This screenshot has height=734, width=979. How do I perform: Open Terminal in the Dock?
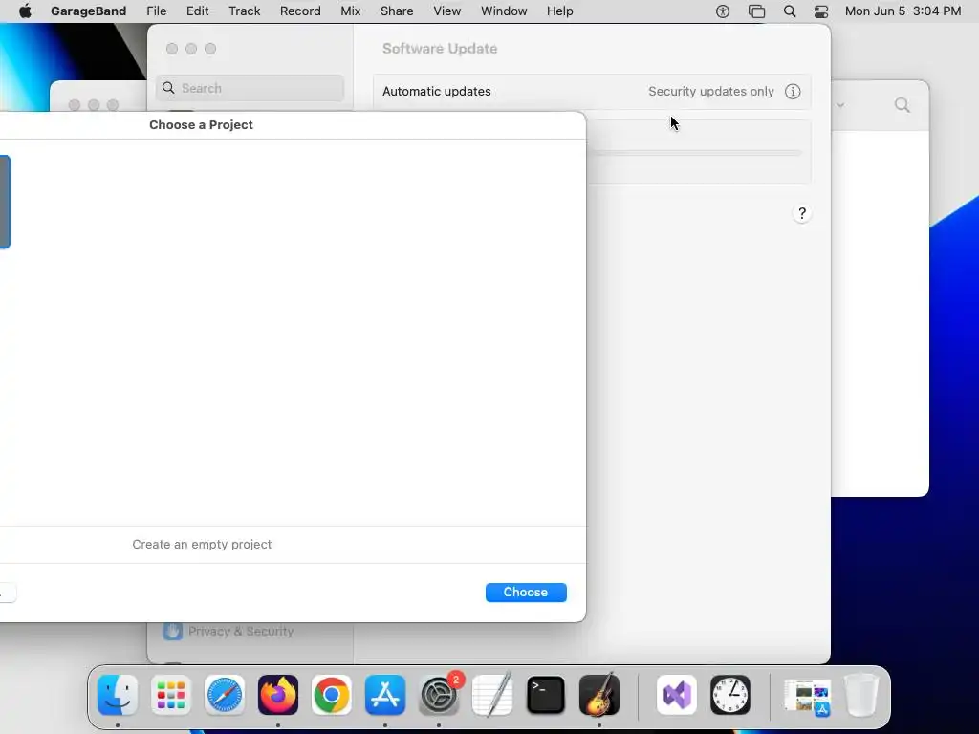(546, 695)
